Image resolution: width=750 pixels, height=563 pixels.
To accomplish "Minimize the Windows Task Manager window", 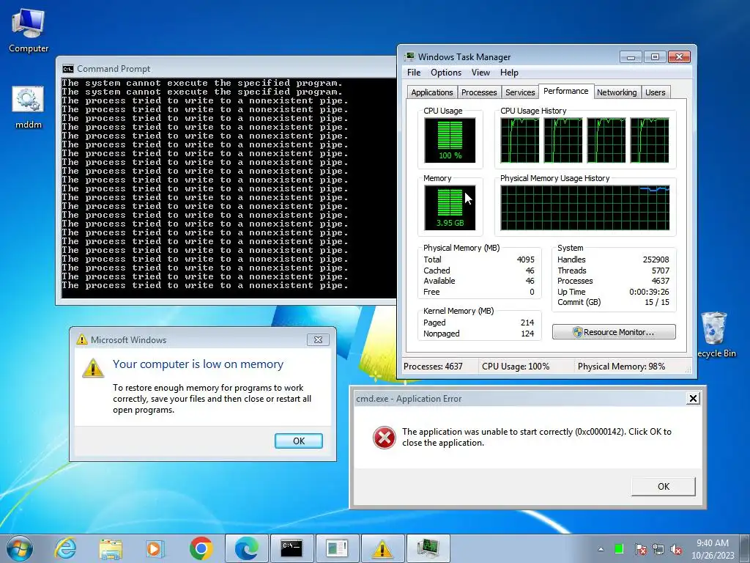I will tap(631, 57).
